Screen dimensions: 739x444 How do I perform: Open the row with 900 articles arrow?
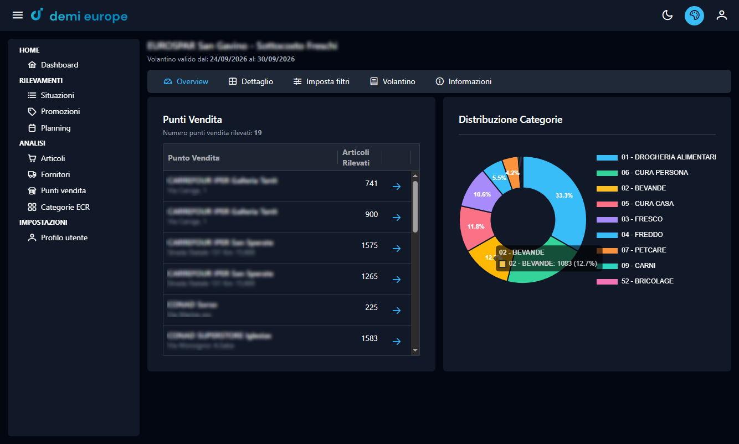pos(397,218)
